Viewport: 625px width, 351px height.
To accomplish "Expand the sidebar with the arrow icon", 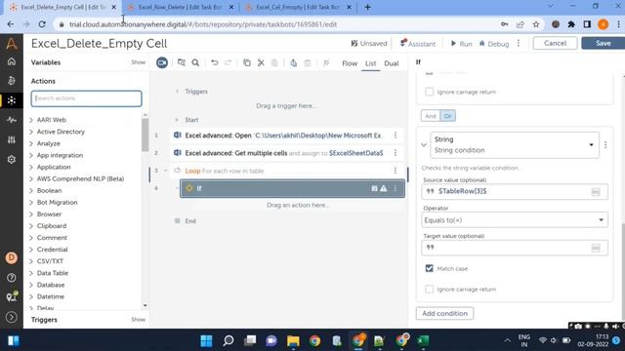I will pos(12,317).
